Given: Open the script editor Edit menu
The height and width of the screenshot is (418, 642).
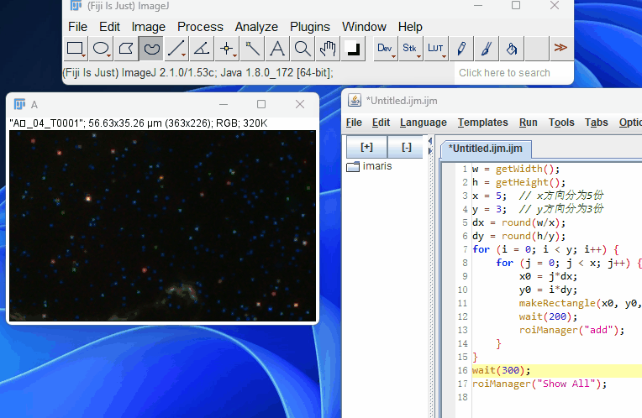Looking at the screenshot, I should (381, 123).
